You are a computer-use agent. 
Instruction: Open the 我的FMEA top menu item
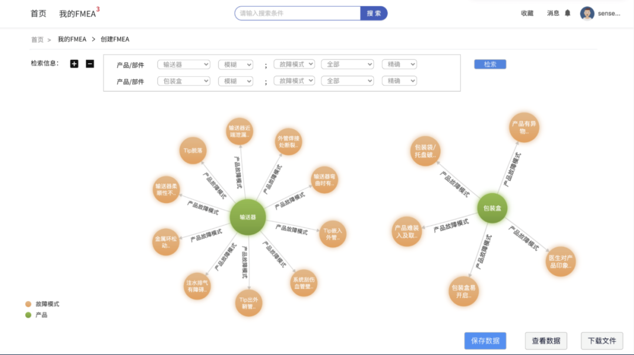point(77,13)
